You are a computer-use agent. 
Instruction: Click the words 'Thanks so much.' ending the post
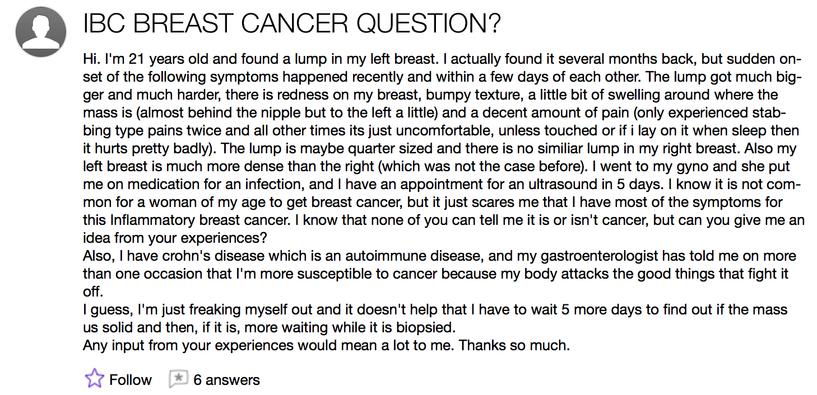click(514, 345)
